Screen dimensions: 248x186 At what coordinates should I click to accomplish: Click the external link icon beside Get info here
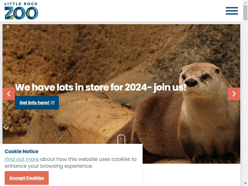pyautogui.click(x=53, y=103)
